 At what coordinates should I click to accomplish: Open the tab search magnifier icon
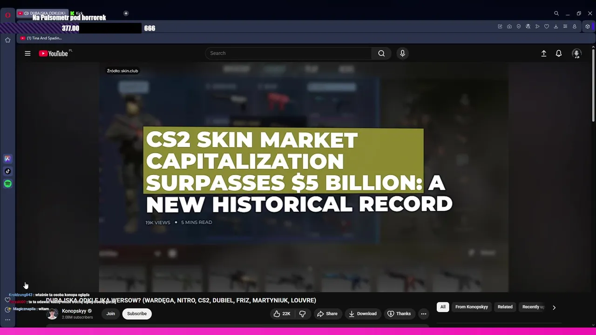556,13
